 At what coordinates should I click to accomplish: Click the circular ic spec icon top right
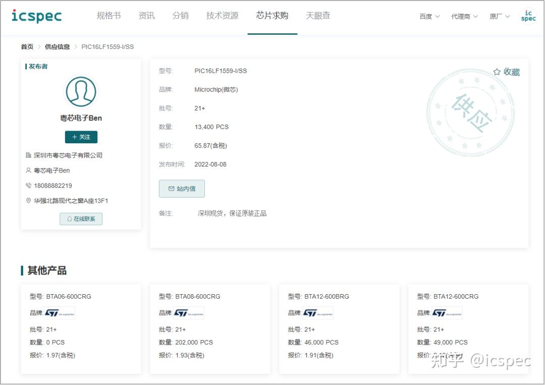[528, 16]
